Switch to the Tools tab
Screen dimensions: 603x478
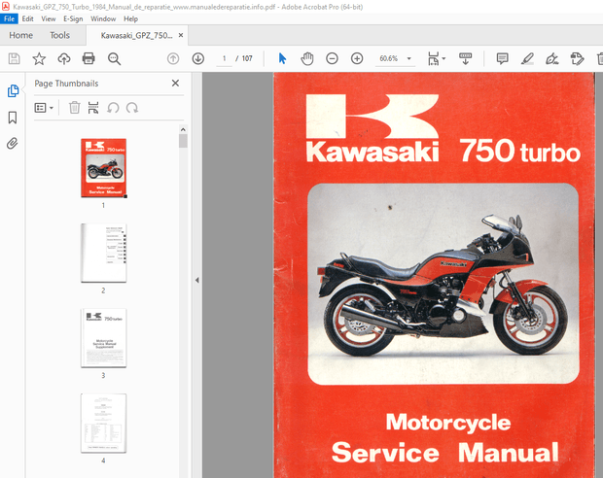(x=59, y=35)
